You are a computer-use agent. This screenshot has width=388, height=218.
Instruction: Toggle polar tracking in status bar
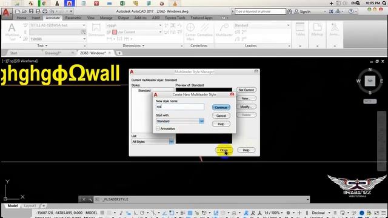[142, 213]
